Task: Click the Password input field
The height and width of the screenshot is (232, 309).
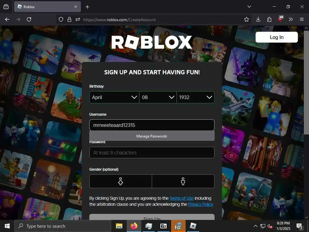Action: [152, 153]
